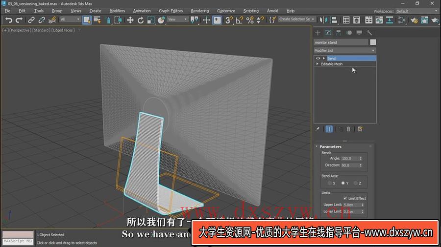Toggle Window/Crossing selection mode
The width and height of the screenshot is (441, 247).
(118, 20)
